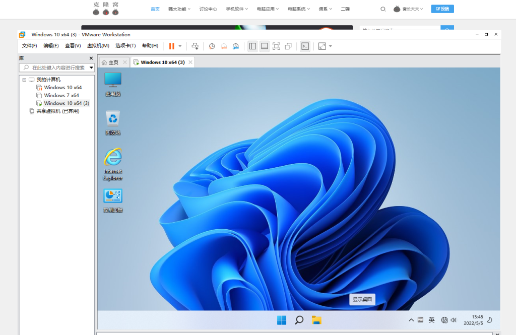The image size is (516, 335).
Task: Click the website search magnifier icon
Action: point(383,9)
